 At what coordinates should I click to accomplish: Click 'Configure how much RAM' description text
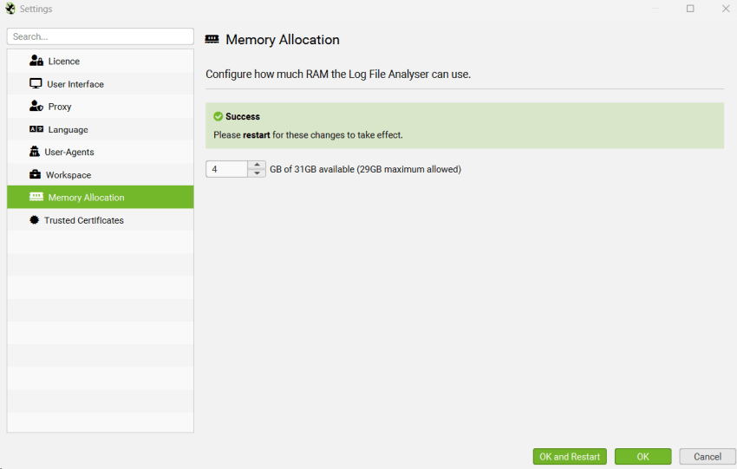(x=338, y=75)
